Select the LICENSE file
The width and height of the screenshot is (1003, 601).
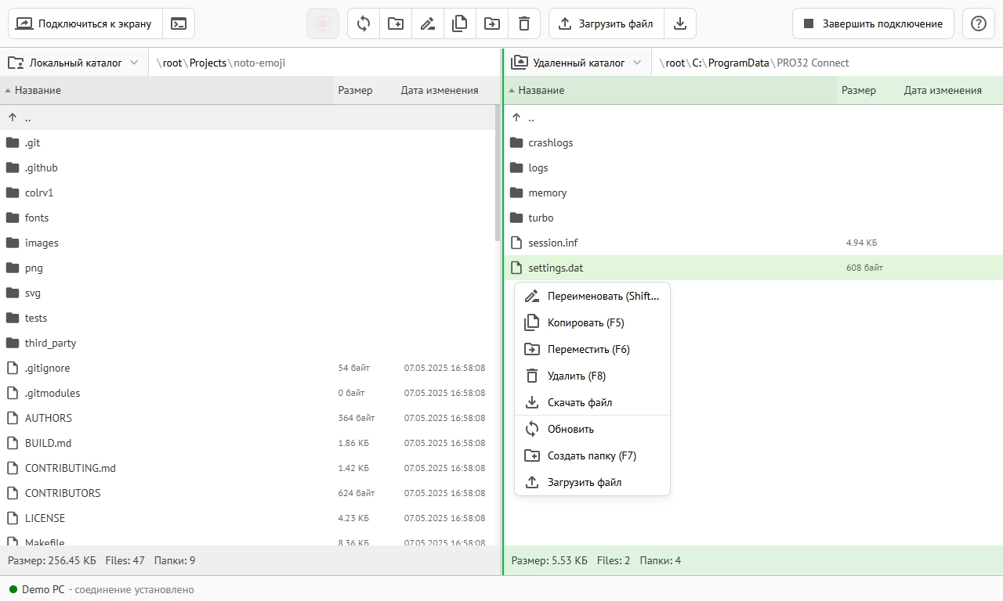click(x=248, y=518)
